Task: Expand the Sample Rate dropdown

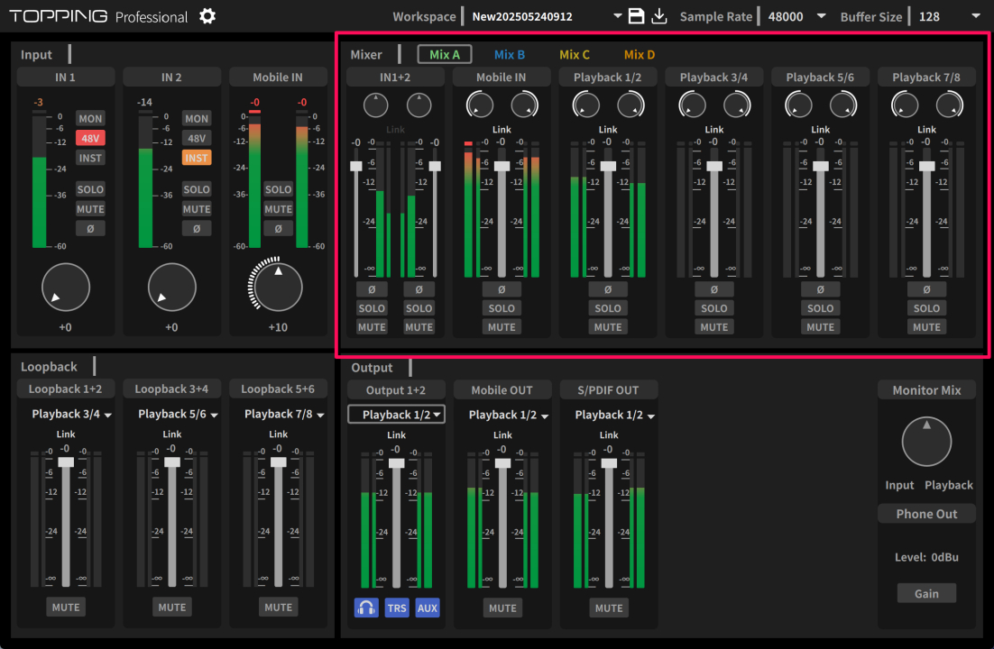Action: click(x=820, y=16)
